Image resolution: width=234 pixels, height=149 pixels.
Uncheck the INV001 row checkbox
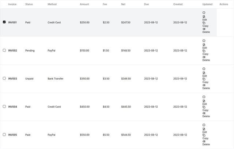[4, 22]
